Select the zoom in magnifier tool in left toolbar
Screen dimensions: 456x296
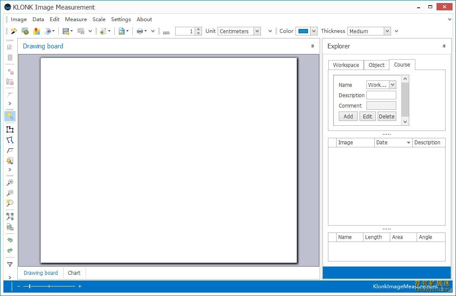point(10,182)
